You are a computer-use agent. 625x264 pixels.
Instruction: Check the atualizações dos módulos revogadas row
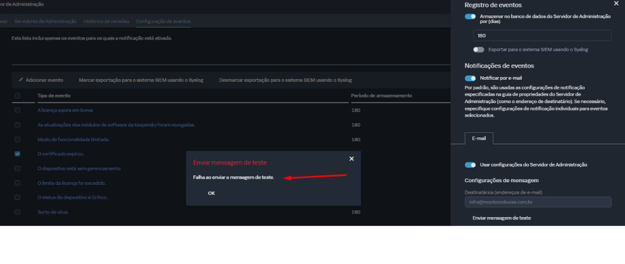pos(18,125)
